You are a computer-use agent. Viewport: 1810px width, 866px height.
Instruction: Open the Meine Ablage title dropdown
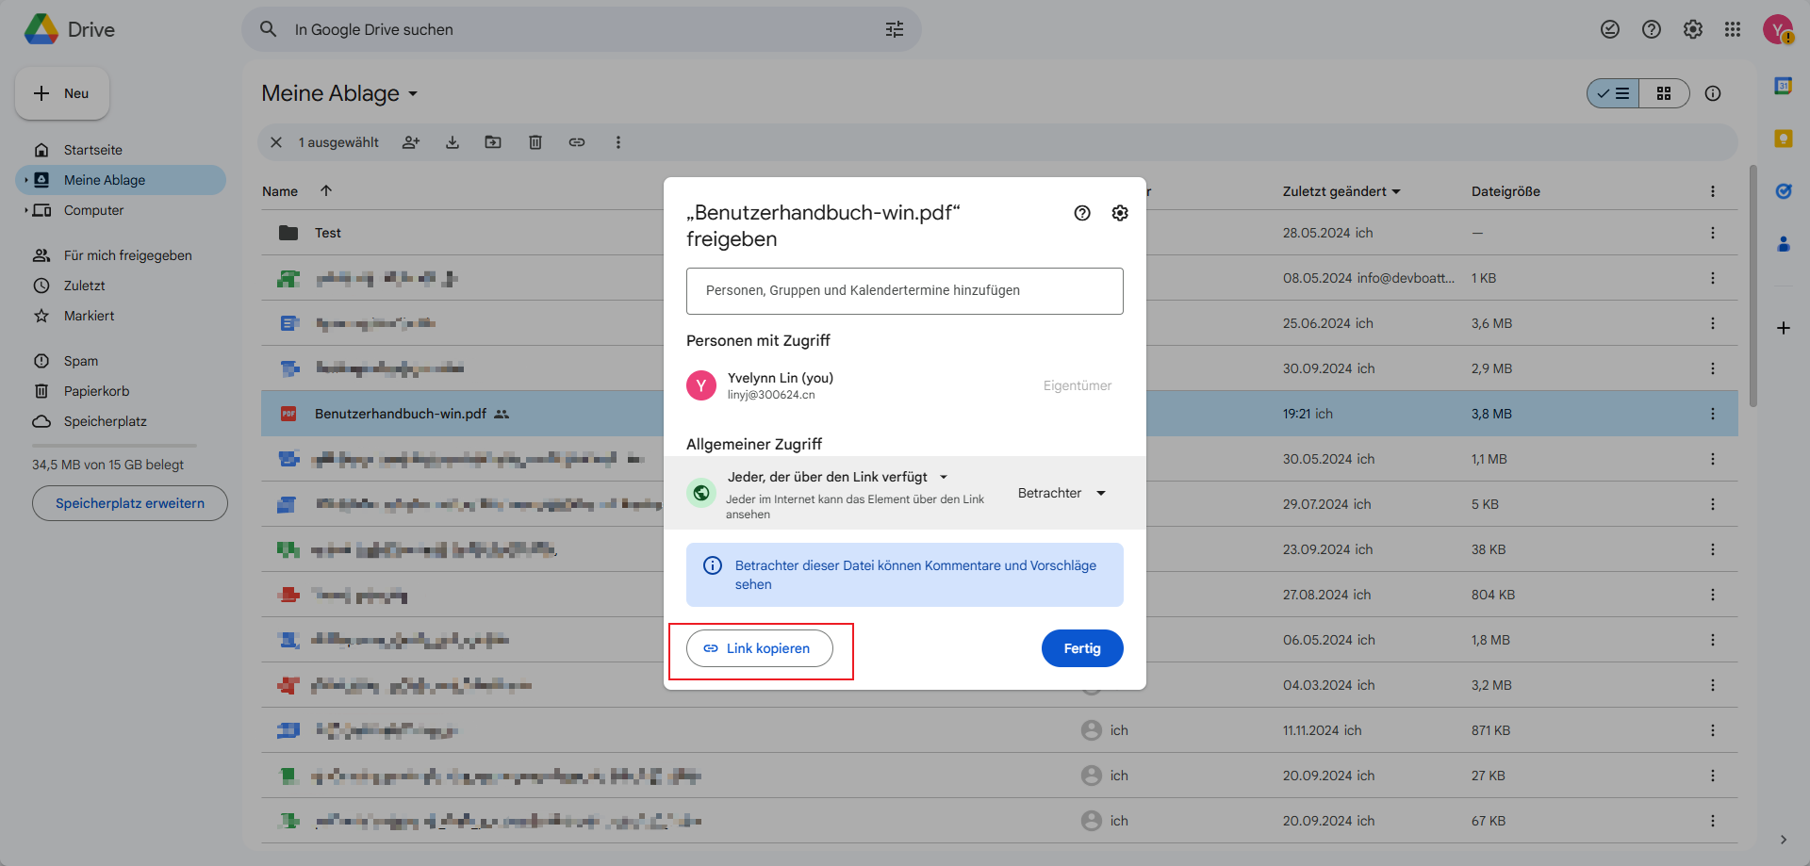click(x=340, y=93)
